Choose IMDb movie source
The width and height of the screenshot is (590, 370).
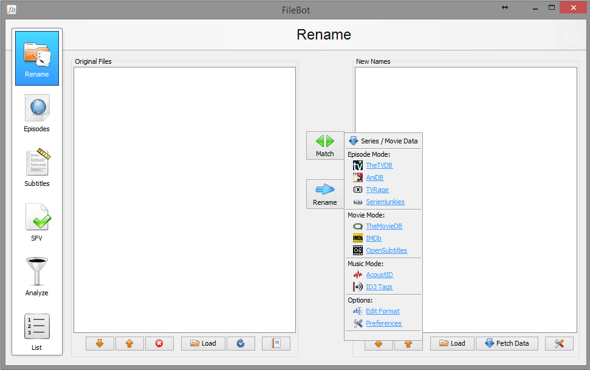[x=374, y=238]
